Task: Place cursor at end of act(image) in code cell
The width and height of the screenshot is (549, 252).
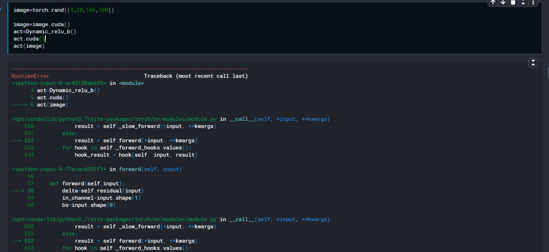Action: (45, 46)
